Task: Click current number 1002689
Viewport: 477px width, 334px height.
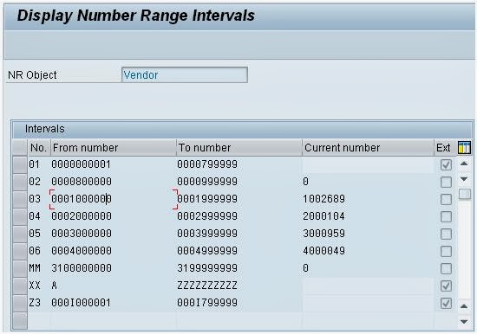Action: 324,199
